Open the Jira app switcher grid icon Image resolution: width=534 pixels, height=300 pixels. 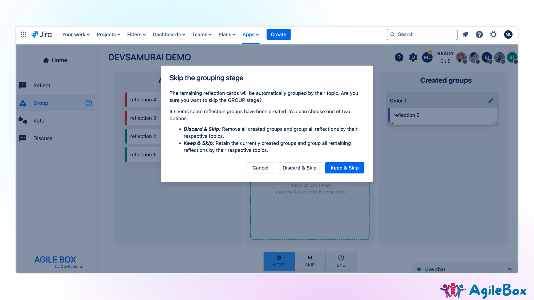(23, 34)
